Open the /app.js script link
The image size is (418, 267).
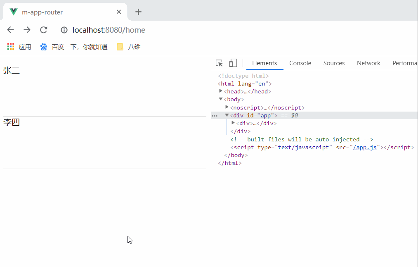(x=365, y=148)
